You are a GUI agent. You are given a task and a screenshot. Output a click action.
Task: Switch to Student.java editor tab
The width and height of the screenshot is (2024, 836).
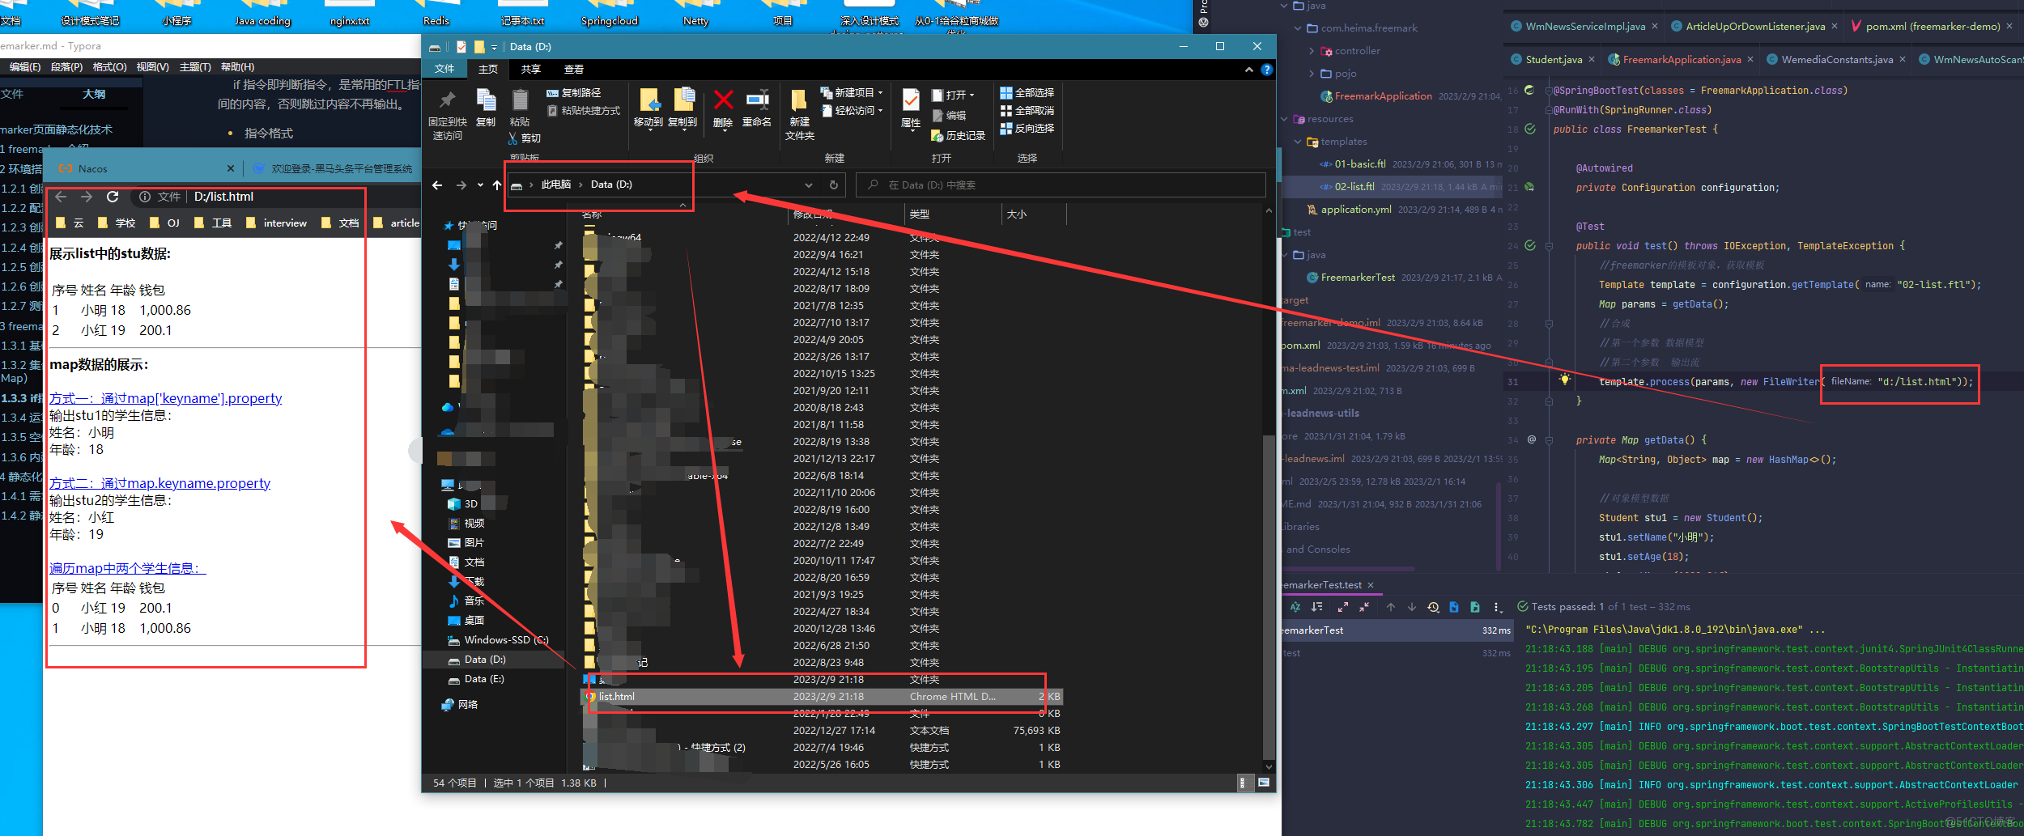[1553, 60]
